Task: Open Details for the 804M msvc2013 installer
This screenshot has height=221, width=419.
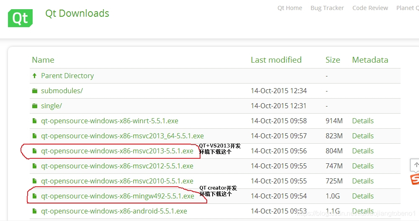Action: tap(363, 151)
